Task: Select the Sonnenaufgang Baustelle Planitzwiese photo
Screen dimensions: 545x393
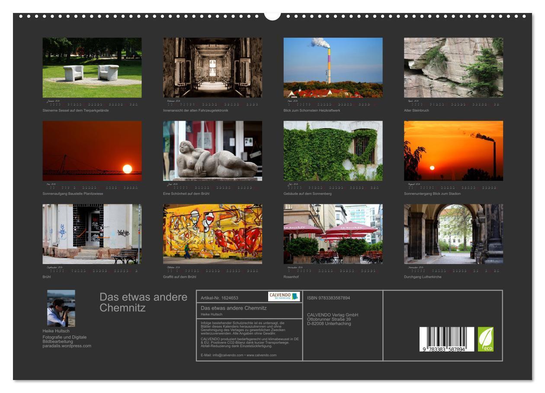Action: tap(92, 151)
